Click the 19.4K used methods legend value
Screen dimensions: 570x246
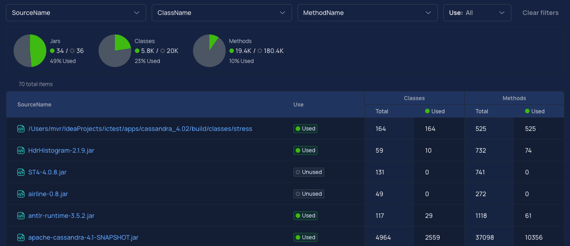tap(241, 51)
